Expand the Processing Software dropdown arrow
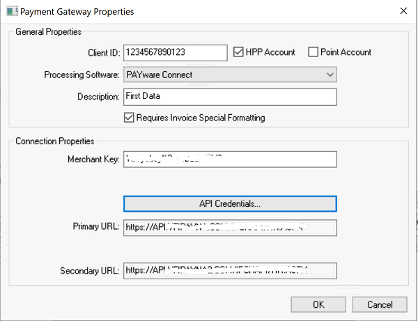This screenshot has height=321, width=418. pos(330,75)
